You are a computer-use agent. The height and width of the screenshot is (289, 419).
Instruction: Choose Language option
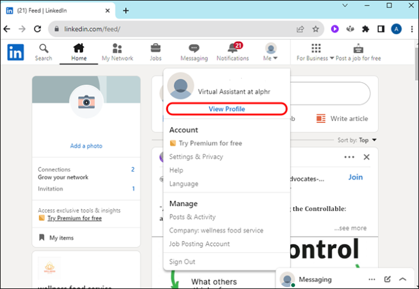coord(184,184)
